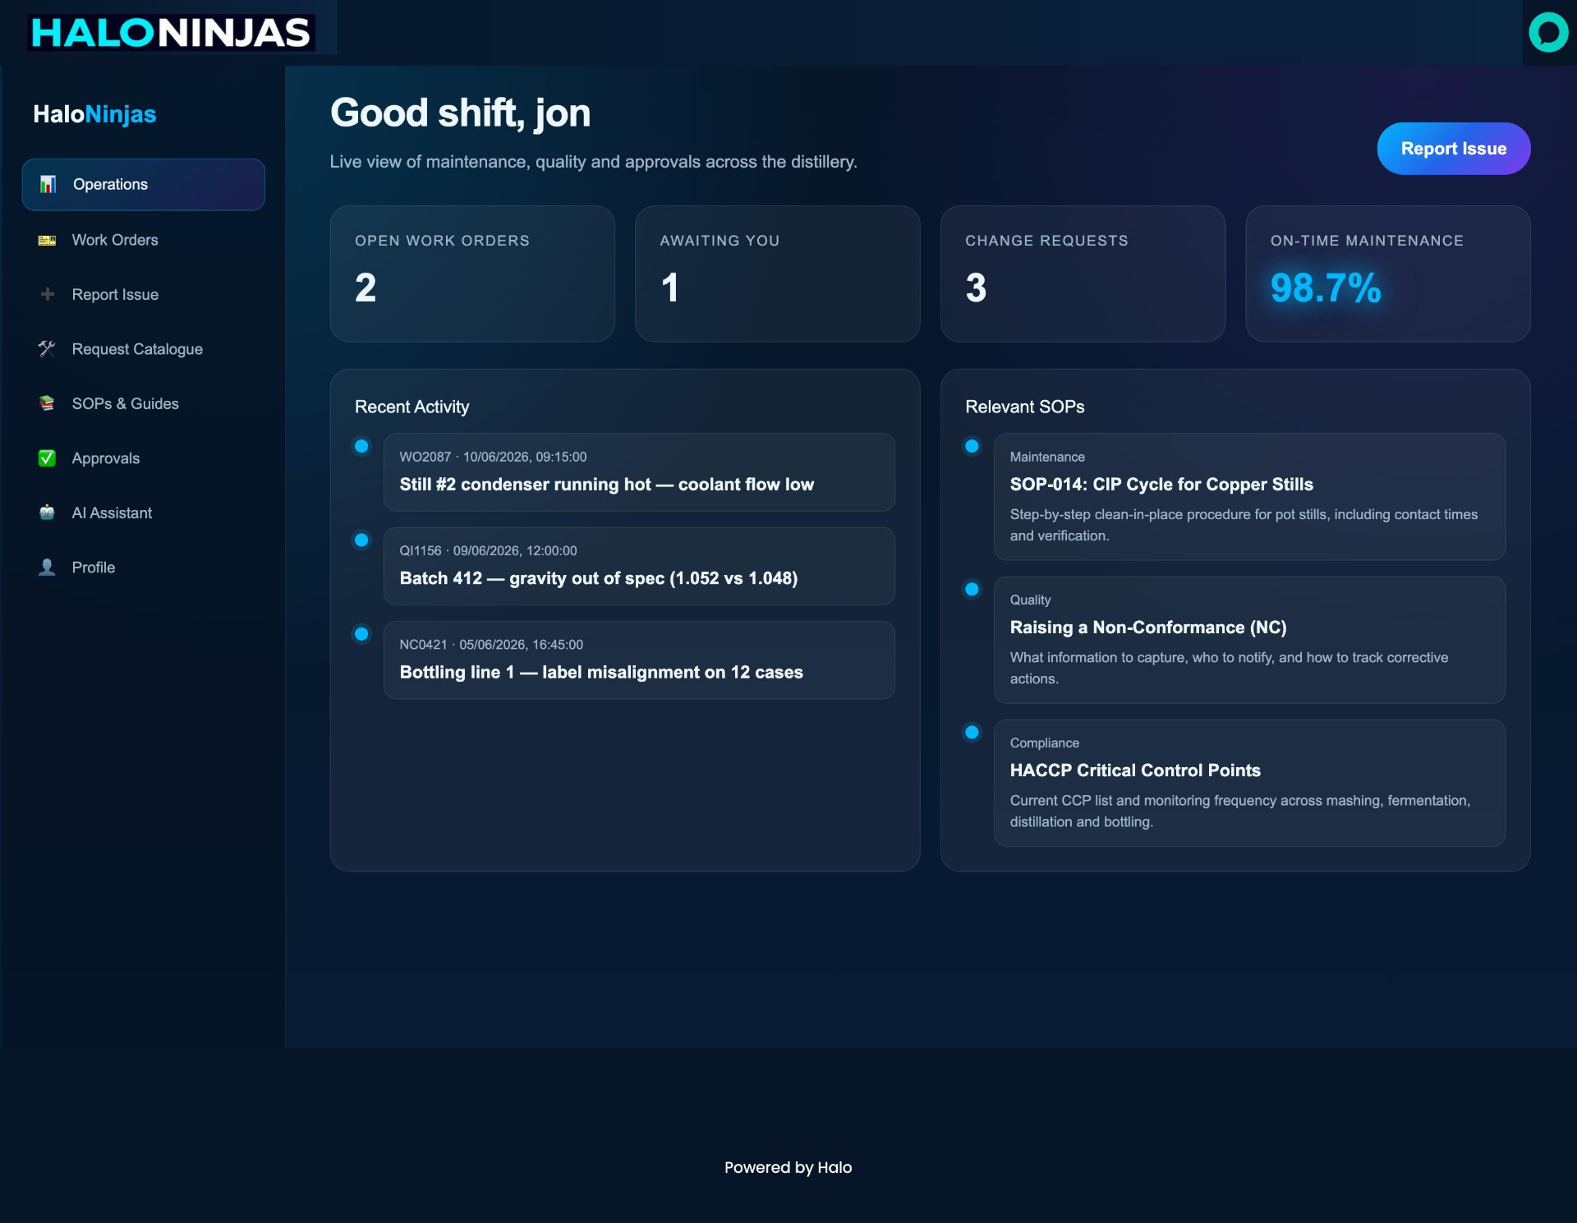
Task: Click the 98.7% maintenance value
Action: [x=1325, y=287]
